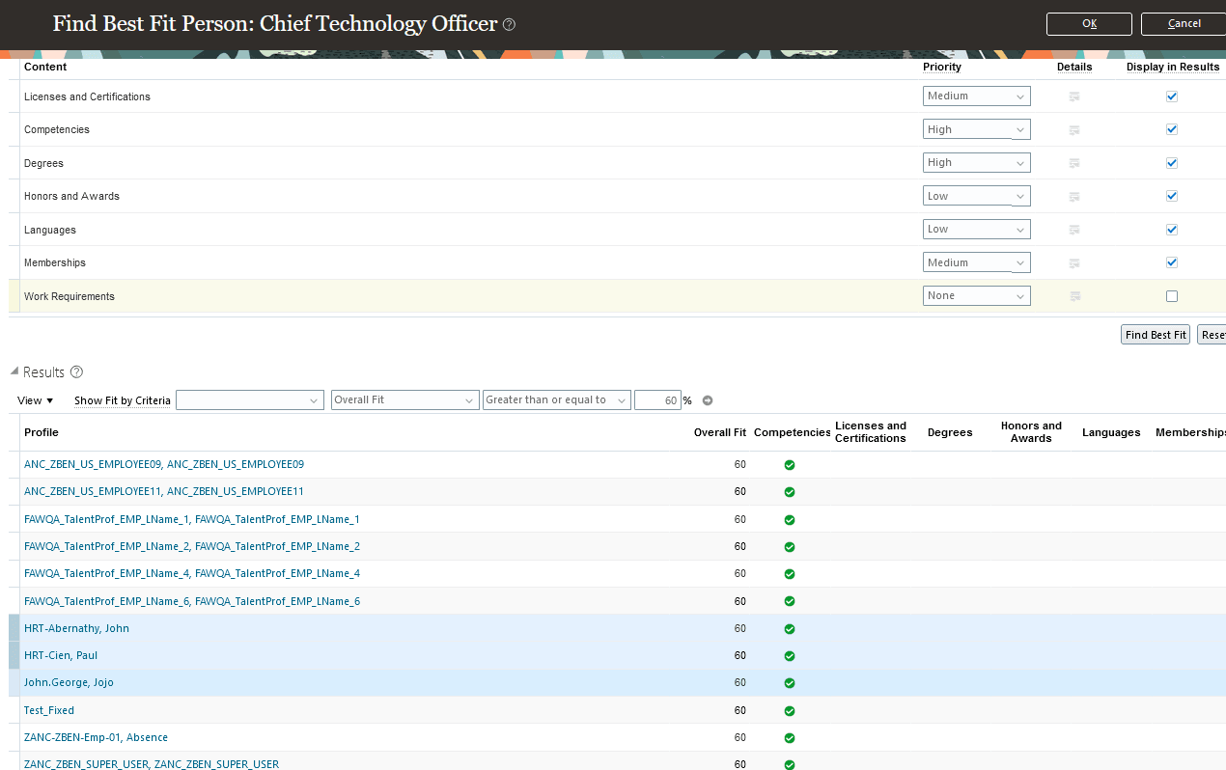
Task: Click the Competencies column header
Action: click(793, 433)
